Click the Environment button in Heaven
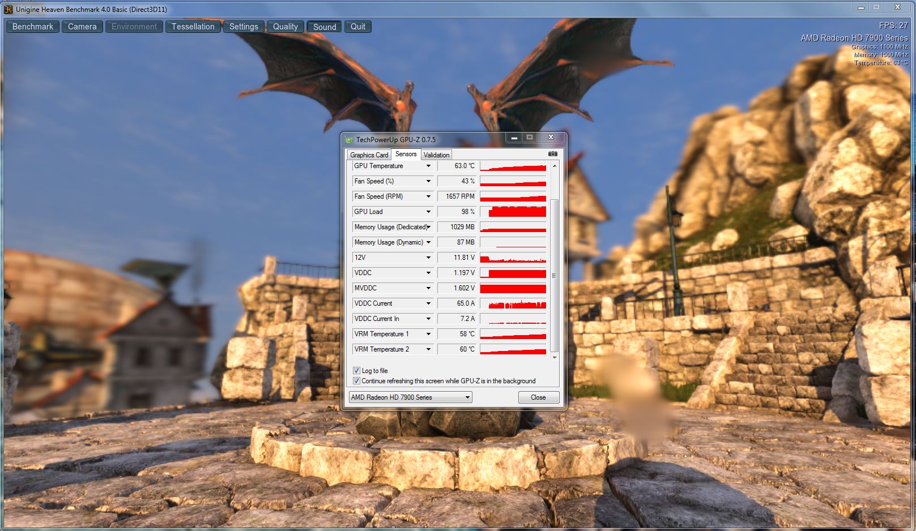 coord(134,27)
